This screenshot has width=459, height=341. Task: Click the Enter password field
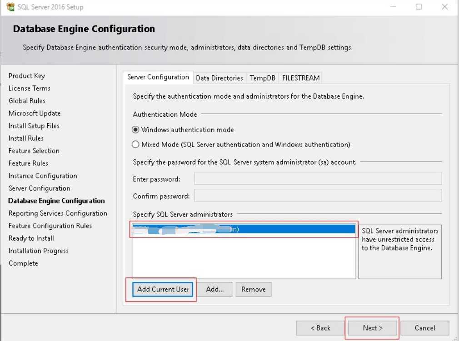318,179
